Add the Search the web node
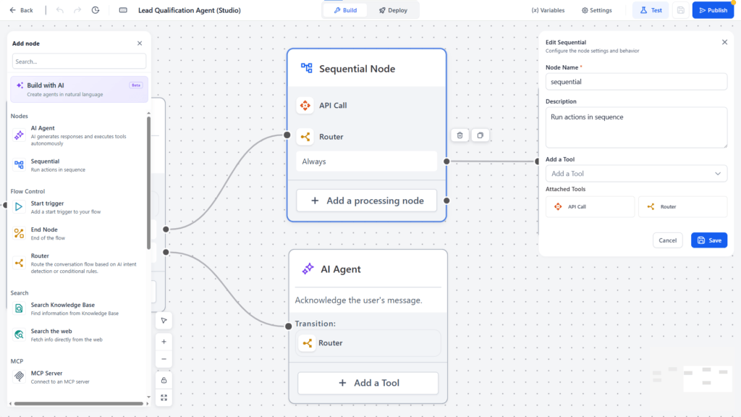The image size is (741, 417). point(78,335)
